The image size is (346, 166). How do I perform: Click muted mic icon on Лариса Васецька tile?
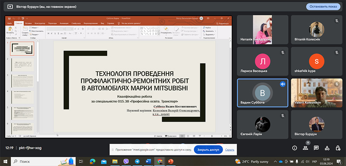[x=283, y=52]
